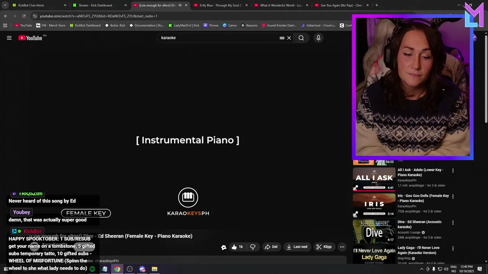Start voice search with the microphone
Image resolution: width=488 pixels, height=274 pixels.
(x=318, y=38)
